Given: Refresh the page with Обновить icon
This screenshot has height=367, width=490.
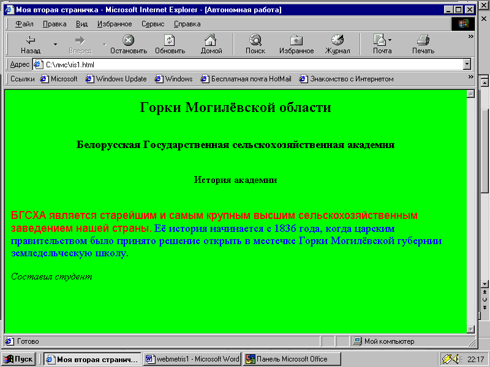Looking at the screenshot, I should [170, 40].
